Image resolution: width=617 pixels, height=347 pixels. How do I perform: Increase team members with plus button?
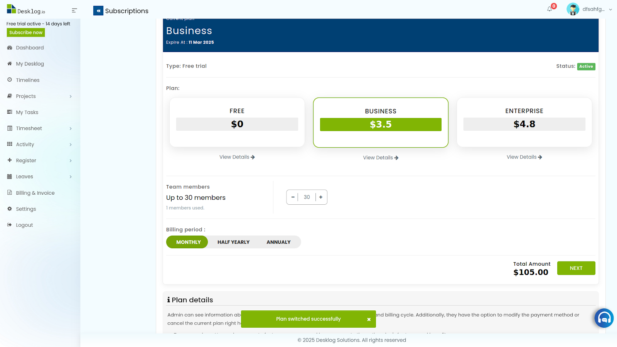(321, 197)
